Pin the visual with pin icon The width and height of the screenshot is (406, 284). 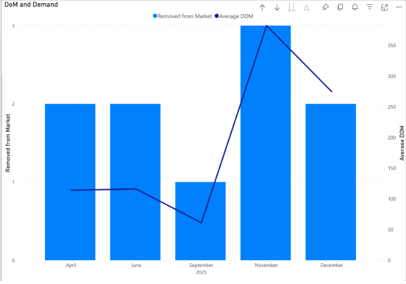(x=325, y=7)
